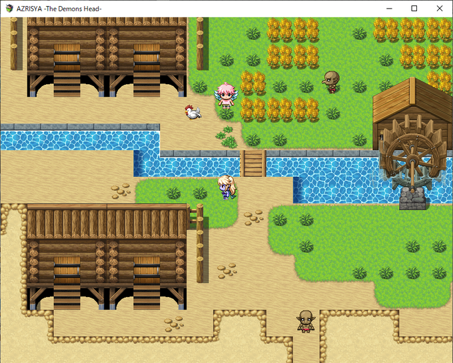Click the game icon in the title bar
Viewport: 453px width, 363px height.
9,9
